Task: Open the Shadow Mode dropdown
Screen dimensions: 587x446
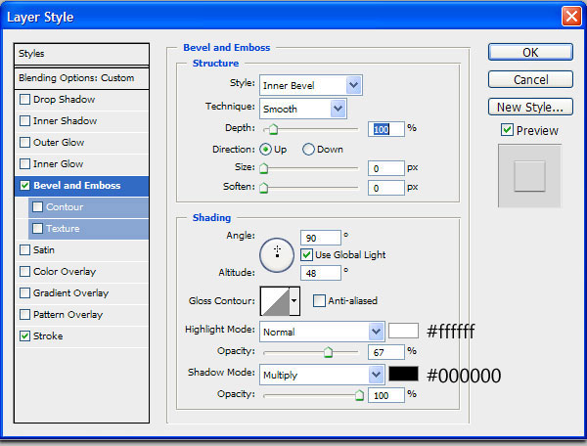Action: tap(322, 375)
